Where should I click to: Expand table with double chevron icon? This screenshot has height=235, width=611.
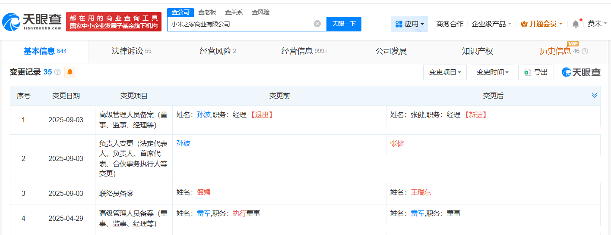pyautogui.click(x=595, y=95)
